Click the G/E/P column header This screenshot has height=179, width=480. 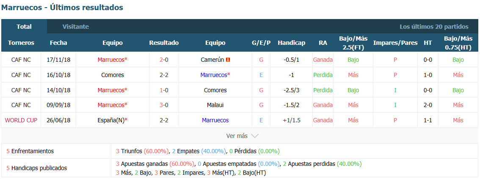(261, 43)
